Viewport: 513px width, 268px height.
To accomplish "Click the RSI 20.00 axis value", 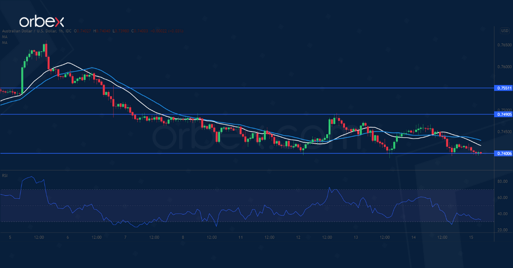I will (503, 230).
